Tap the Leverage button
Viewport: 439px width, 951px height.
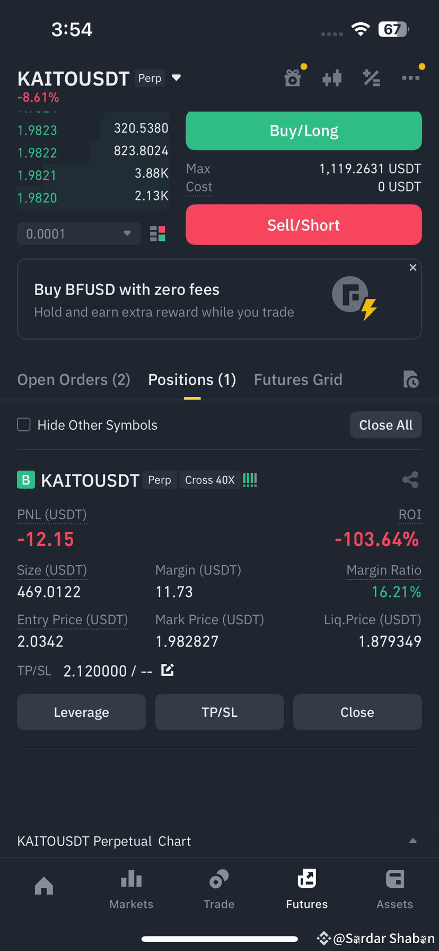tap(81, 712)
